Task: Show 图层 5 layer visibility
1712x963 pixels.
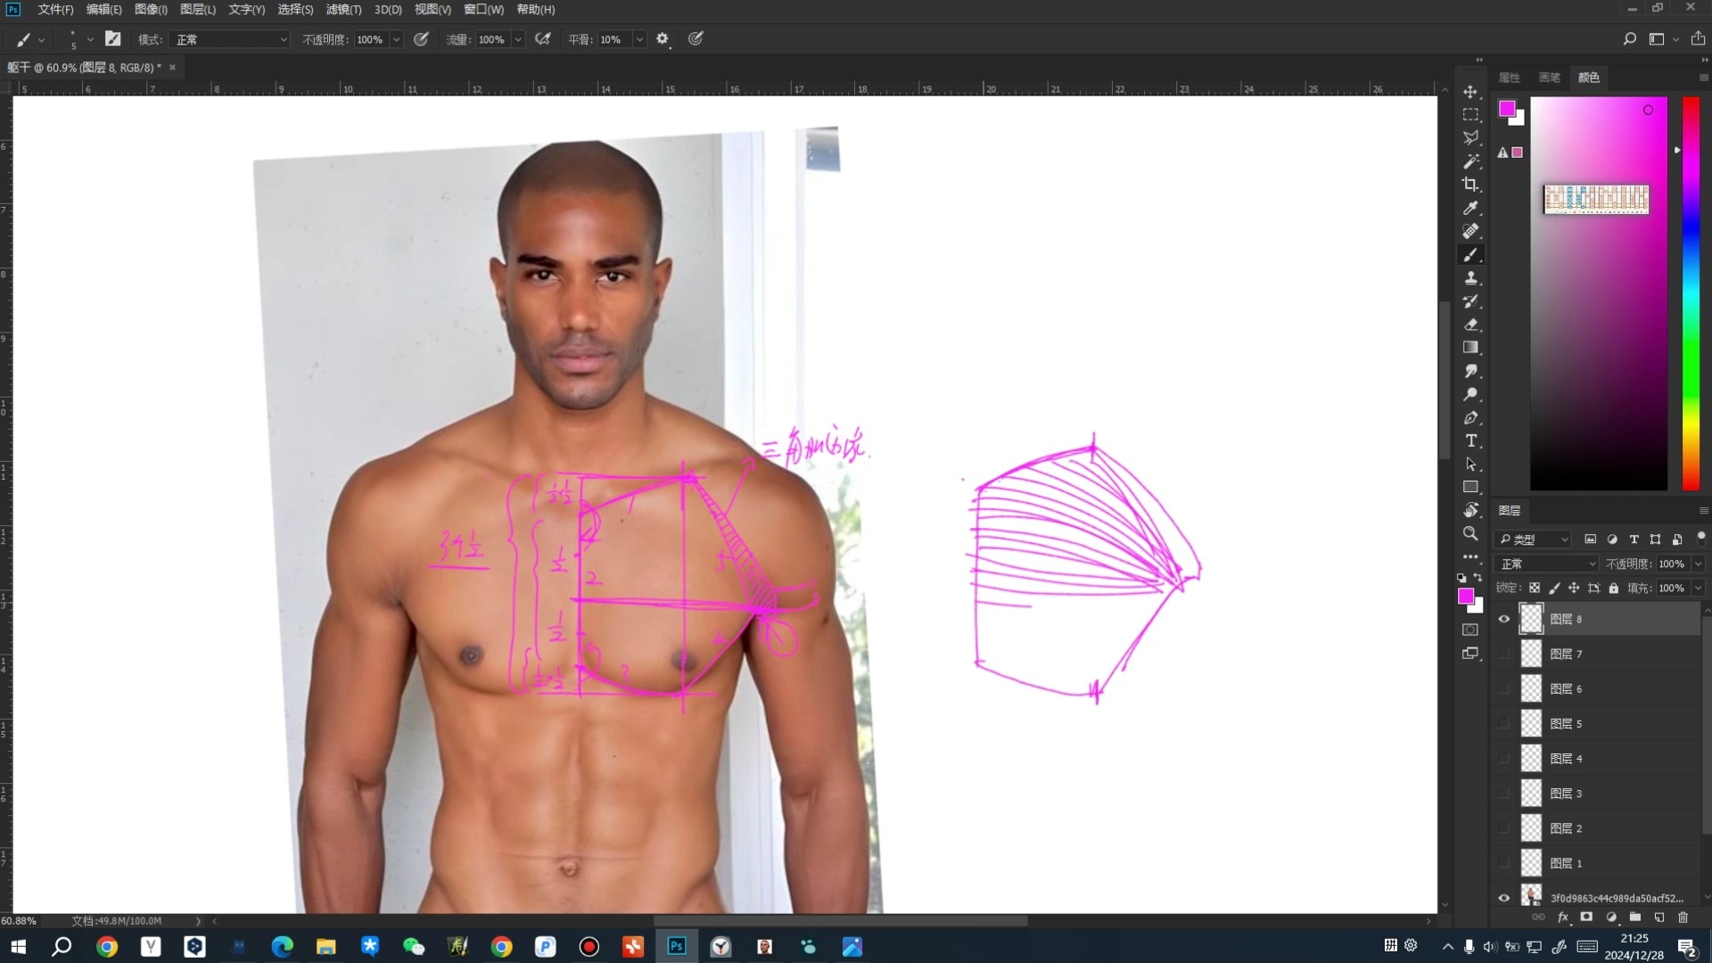Action: (1504, 724)
